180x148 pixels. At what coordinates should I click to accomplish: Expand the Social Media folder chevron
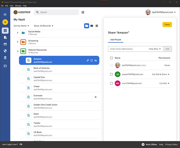coord(17,33)
